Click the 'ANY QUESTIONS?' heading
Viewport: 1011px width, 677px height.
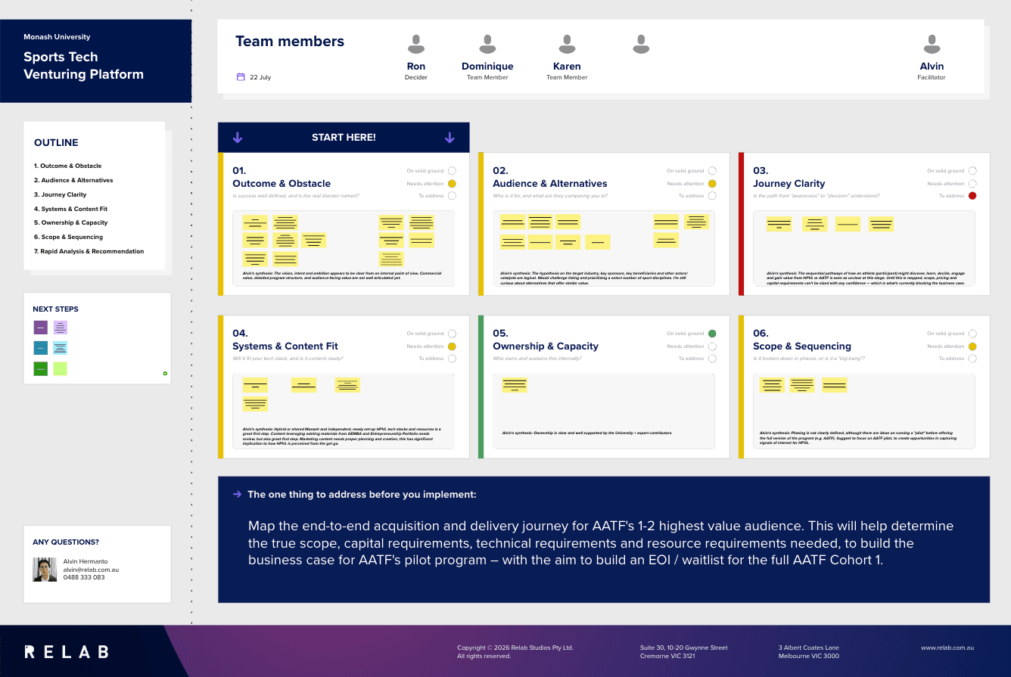pyautogui.click(x=66, y=542)
